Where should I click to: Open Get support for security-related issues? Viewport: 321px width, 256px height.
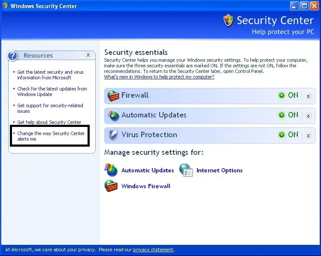point(50,108)
